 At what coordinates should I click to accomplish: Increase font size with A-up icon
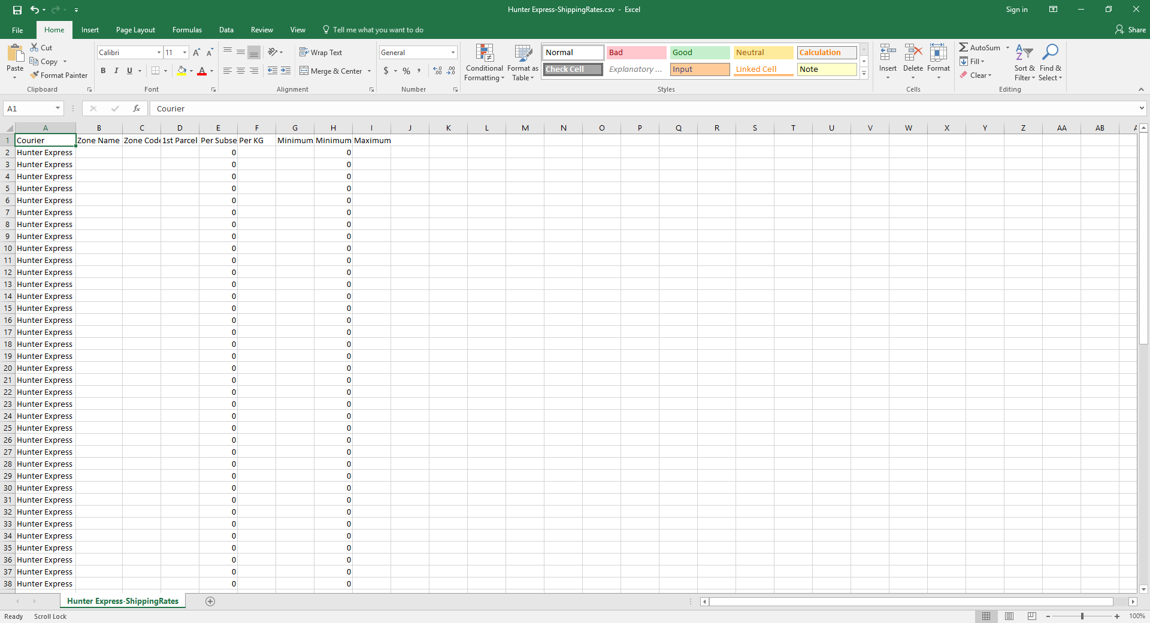point(196,53)
